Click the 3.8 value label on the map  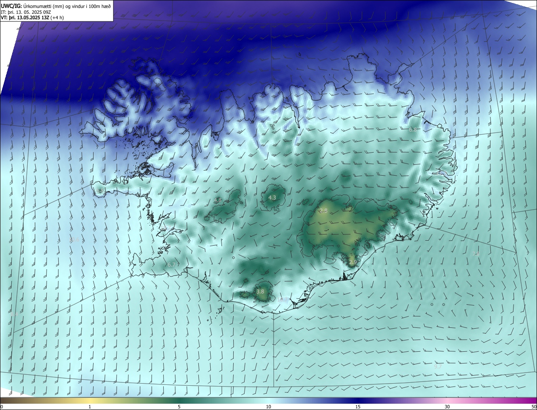[x=260, y=291]
